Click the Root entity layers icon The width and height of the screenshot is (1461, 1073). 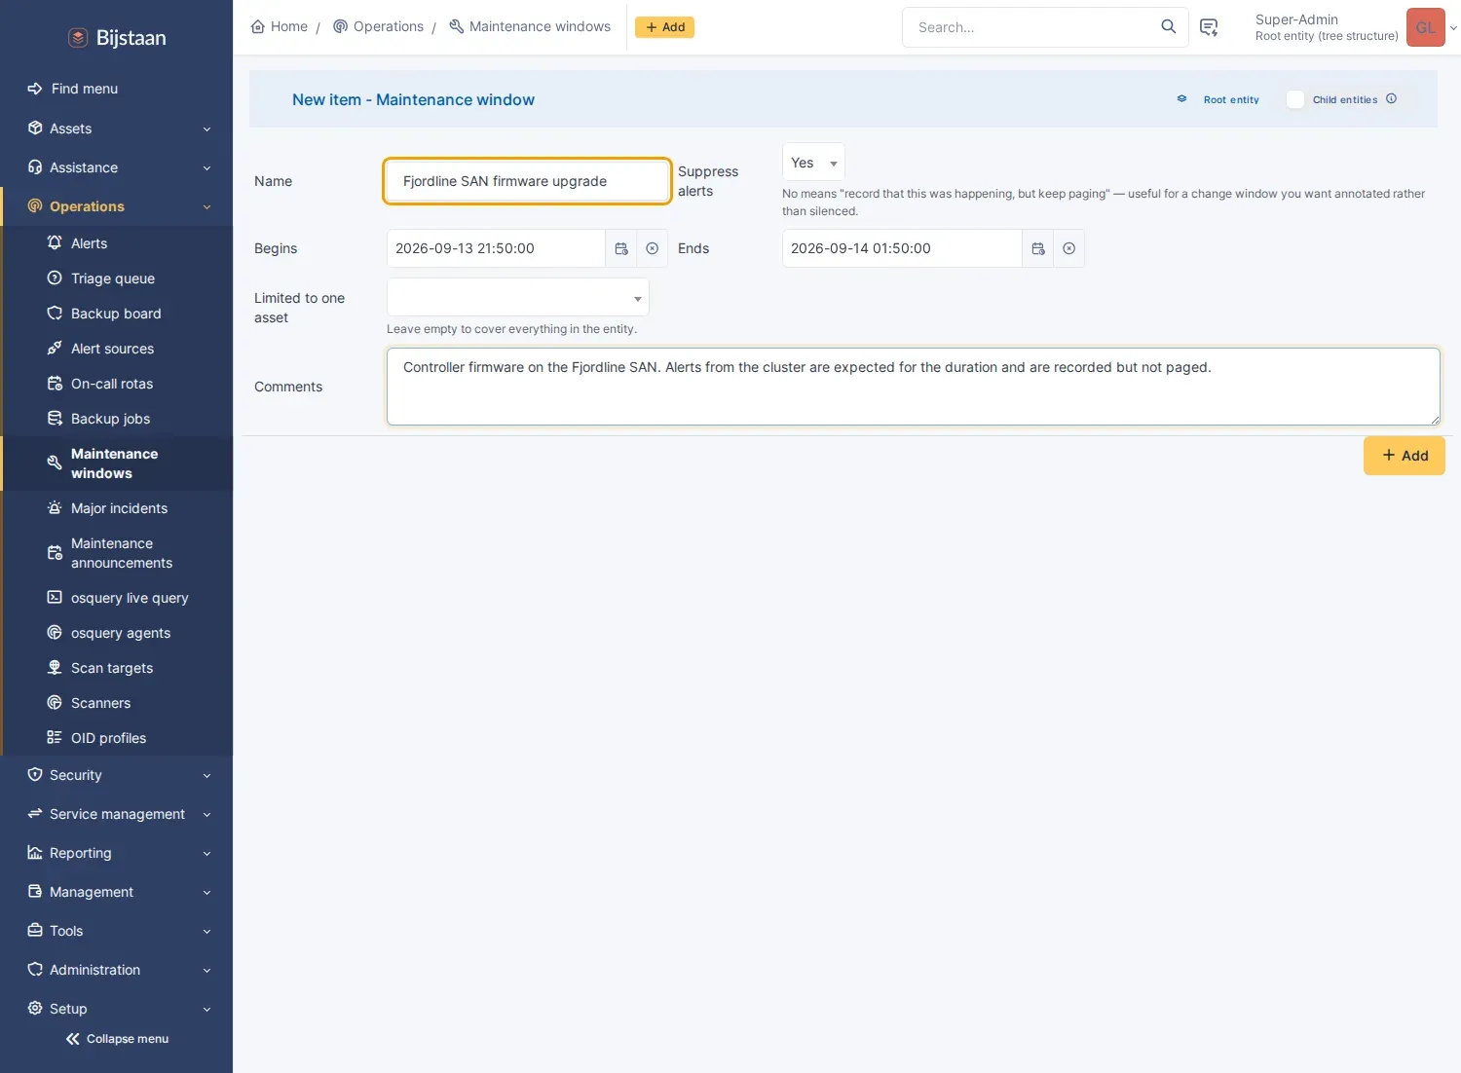click(x=1181, y=99)
